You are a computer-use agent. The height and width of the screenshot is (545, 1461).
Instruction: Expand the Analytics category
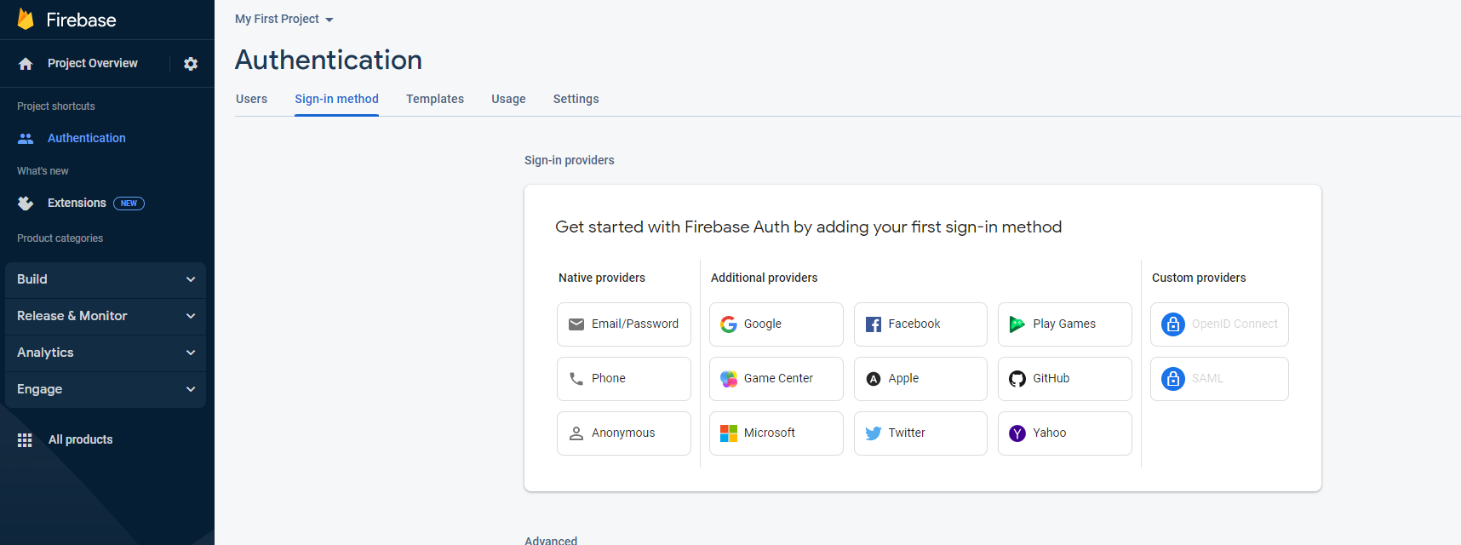point(106,353)
